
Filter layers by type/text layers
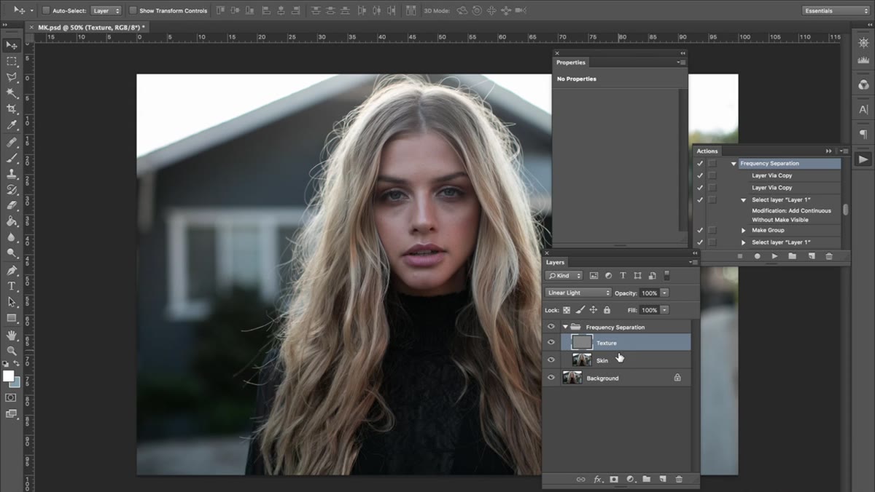[x=623, y=276]
